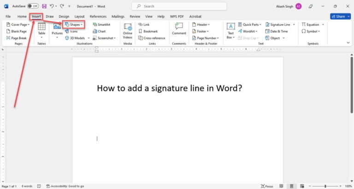Open the Akash Singh account avatar

click(x=299, y=6)
